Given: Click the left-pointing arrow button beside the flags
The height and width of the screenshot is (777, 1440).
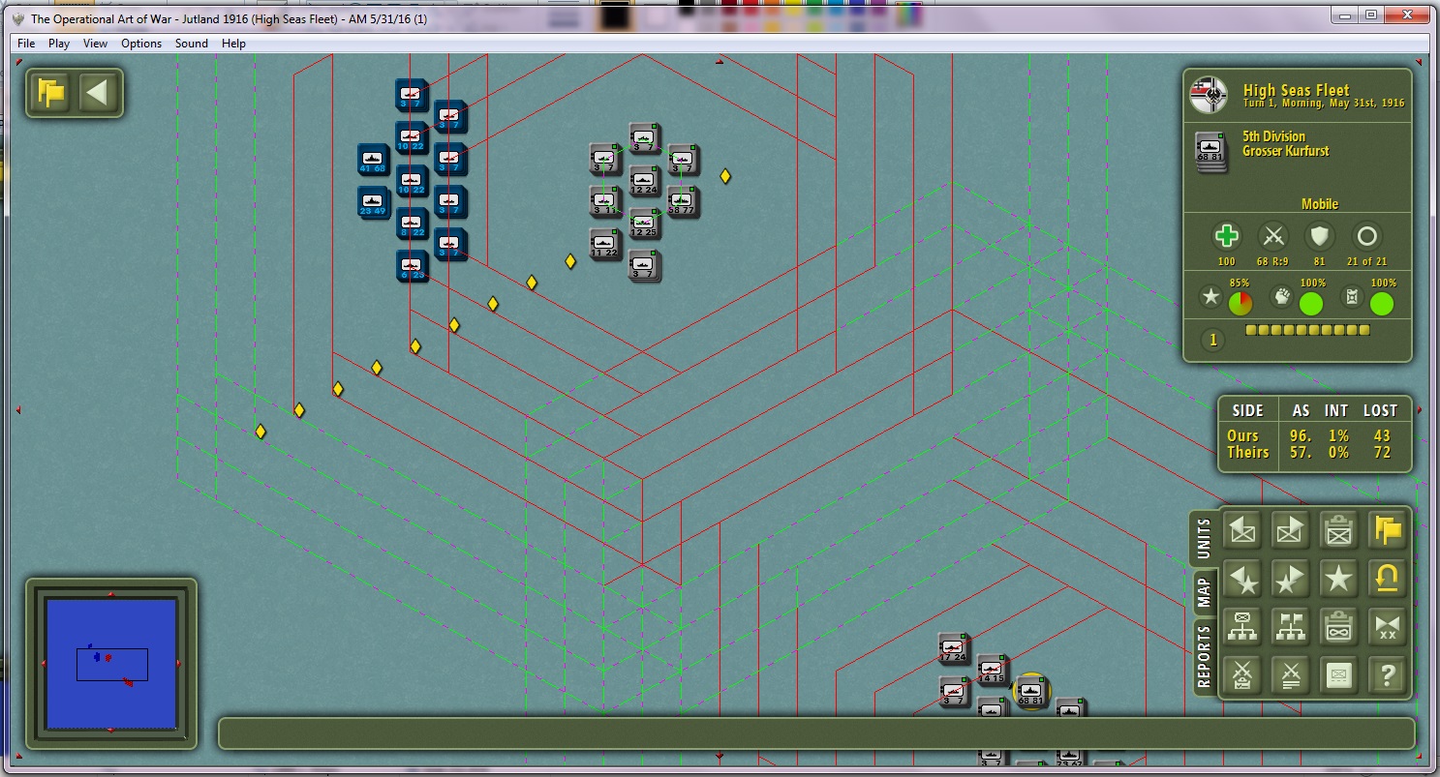Looking at the screenshot, I should click(99, 93).
